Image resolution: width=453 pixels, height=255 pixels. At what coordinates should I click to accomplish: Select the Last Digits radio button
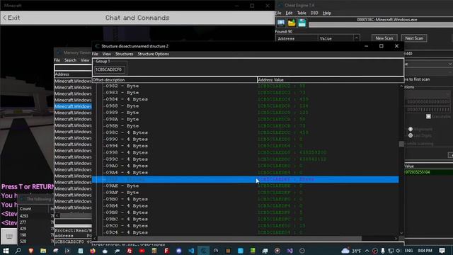tap(411, 135)
